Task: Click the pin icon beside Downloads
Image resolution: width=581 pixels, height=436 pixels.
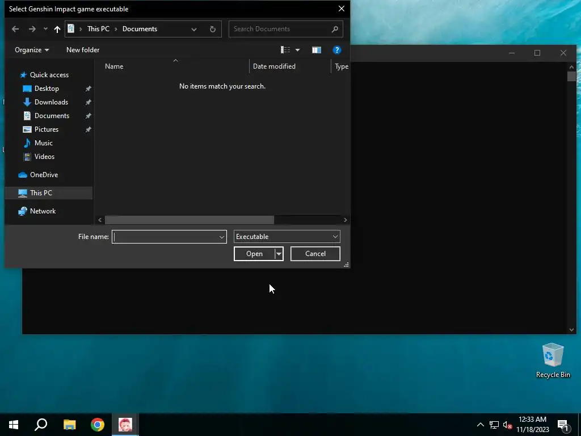Action: pyautogui.click(x=88, y=102)
